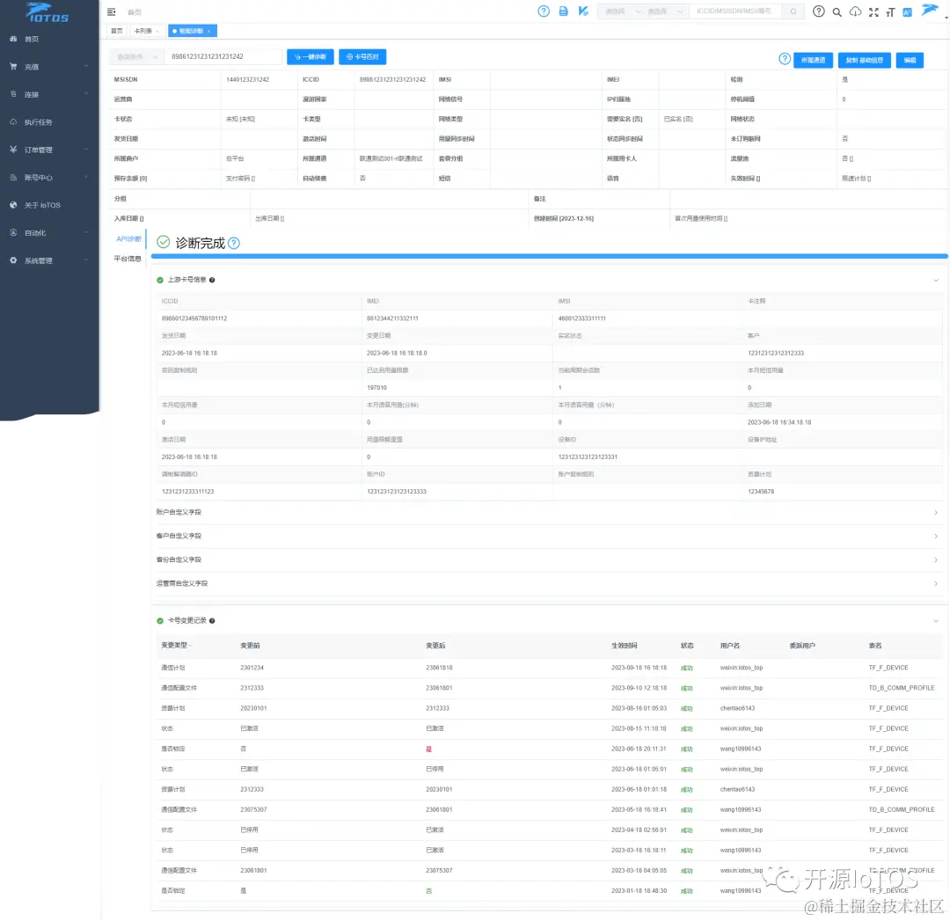Click the ICCID value 89860123456789101112
The image size is (950, 921).
[194, 318]
